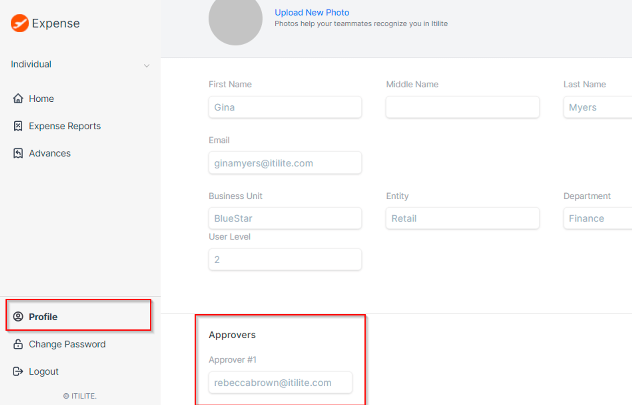Click the Approver #1 field rebeccabrown@itilite.com
Screen dimensions: 632x405
point(280,382)
